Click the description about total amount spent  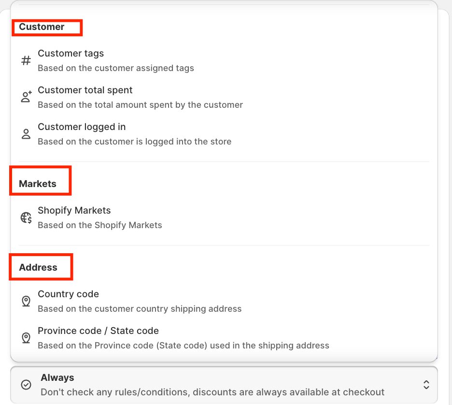click(140, 105)
